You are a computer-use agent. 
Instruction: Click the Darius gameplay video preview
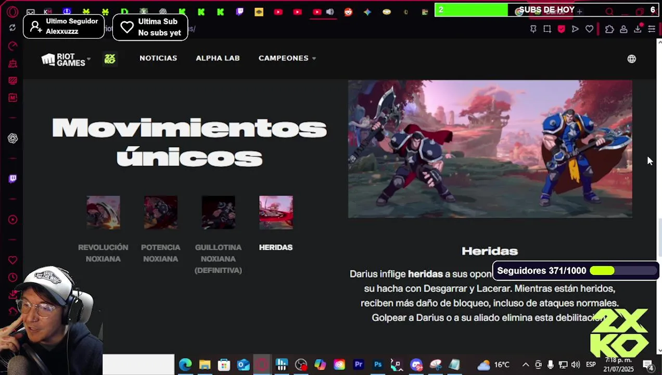[x=490, y=149]
